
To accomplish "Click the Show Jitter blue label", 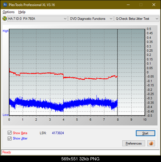I will pos(20,138).
